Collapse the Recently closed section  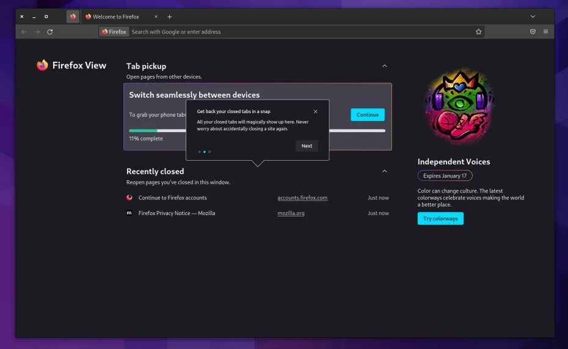tap(385, 171)
